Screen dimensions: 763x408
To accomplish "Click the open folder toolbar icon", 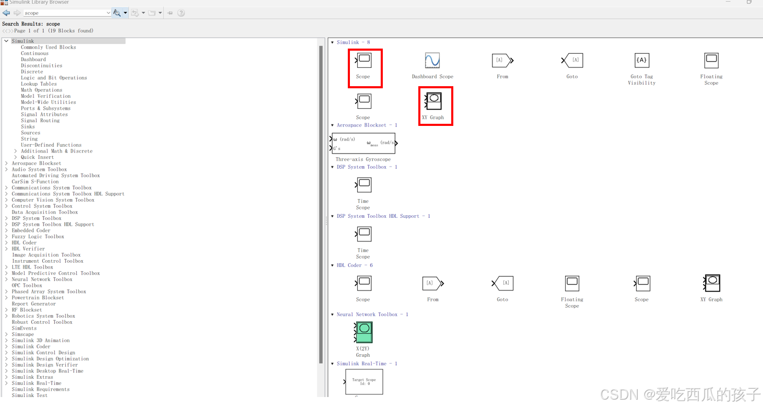I will click(152, 13).
